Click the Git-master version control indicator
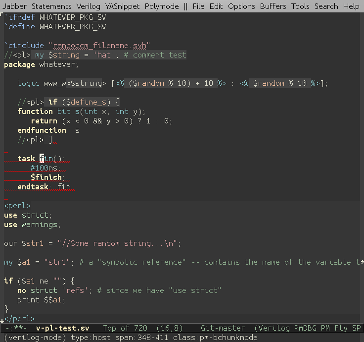 coord(223,328)
